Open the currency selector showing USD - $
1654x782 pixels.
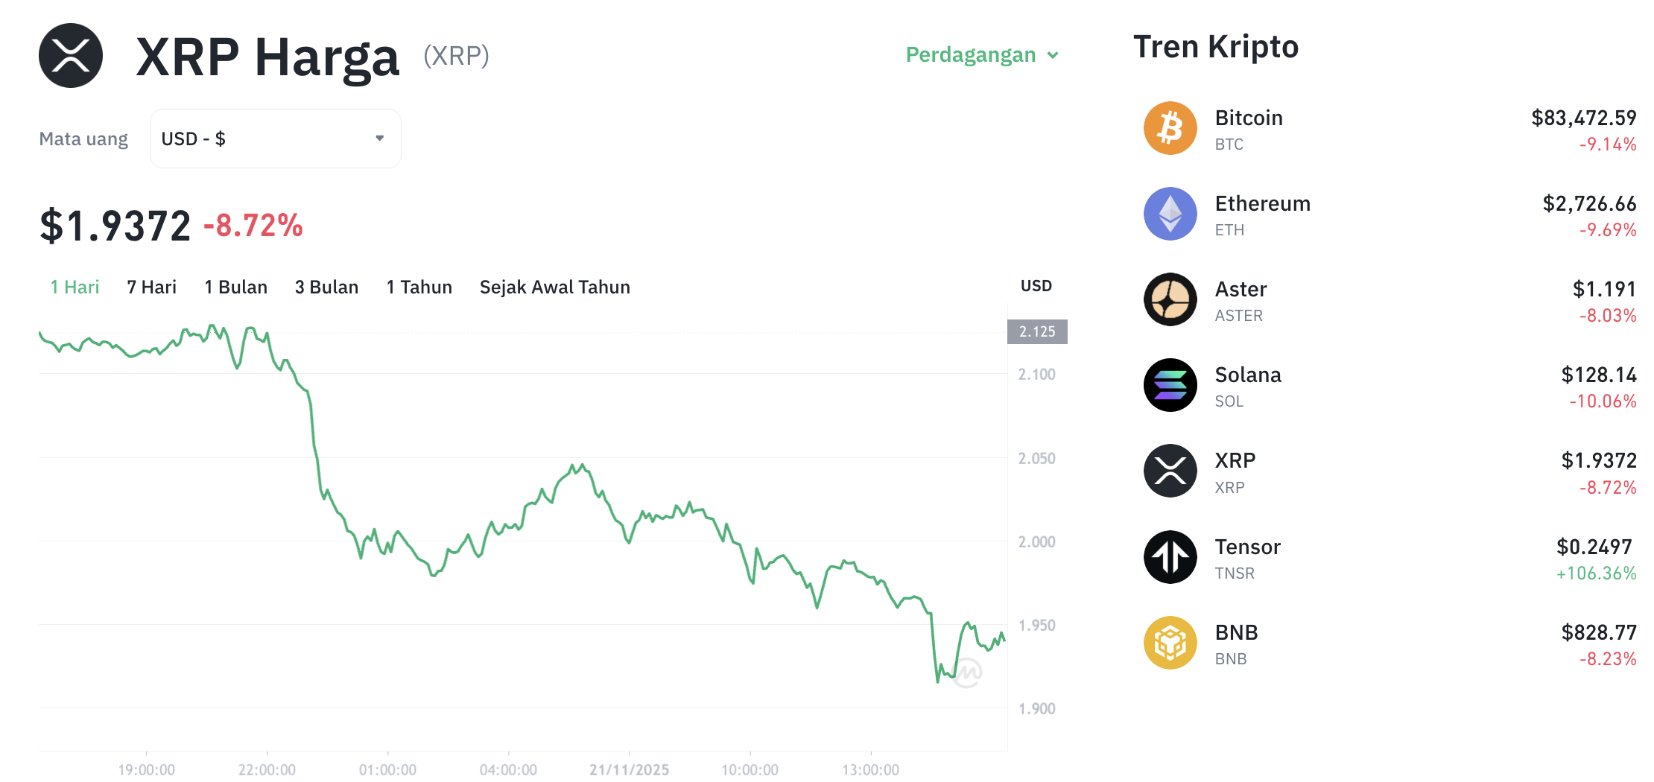tap(275, 138)
